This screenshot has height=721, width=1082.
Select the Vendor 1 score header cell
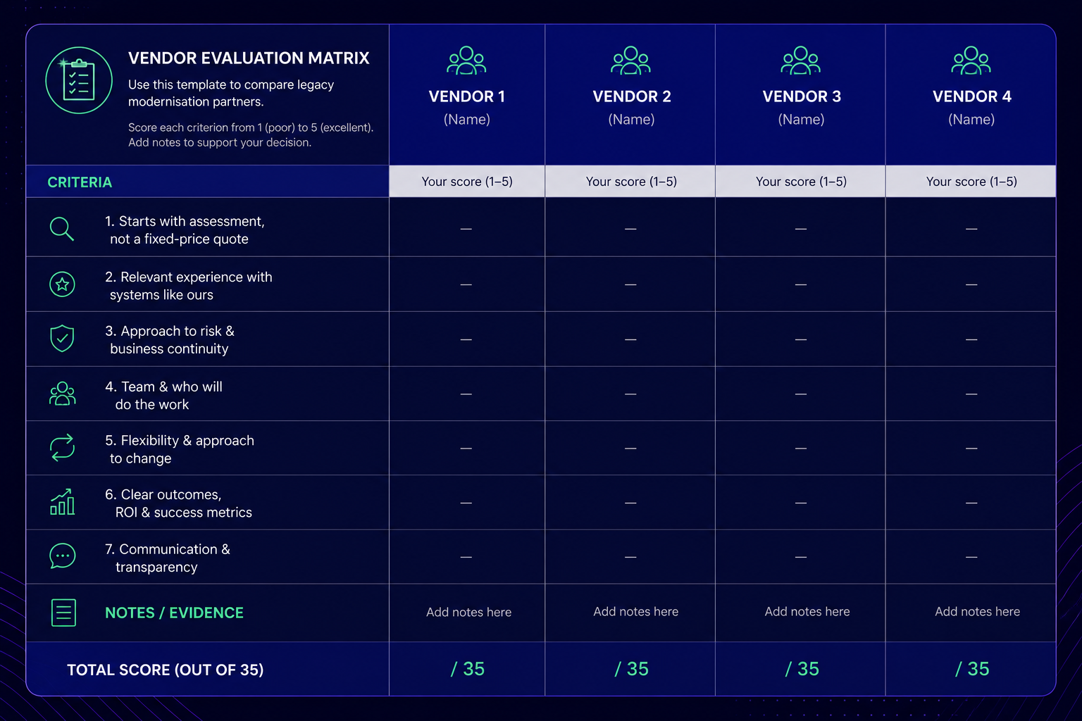(467, 182)
